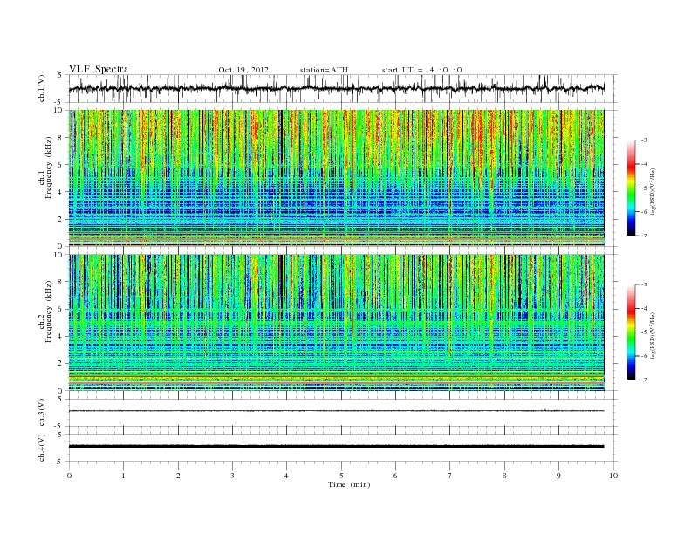
Task: Click the time axis tick label '7'
Action: (450, 476)
